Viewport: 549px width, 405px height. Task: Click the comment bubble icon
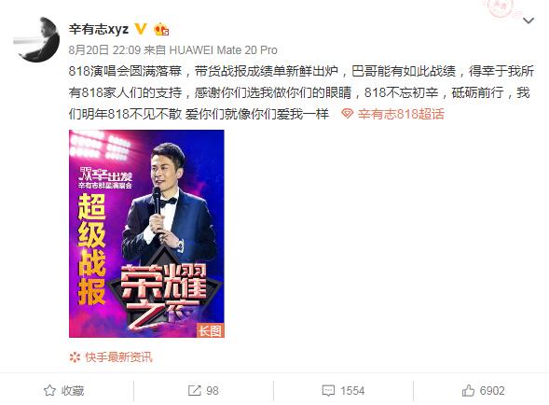tap(328, 391)
